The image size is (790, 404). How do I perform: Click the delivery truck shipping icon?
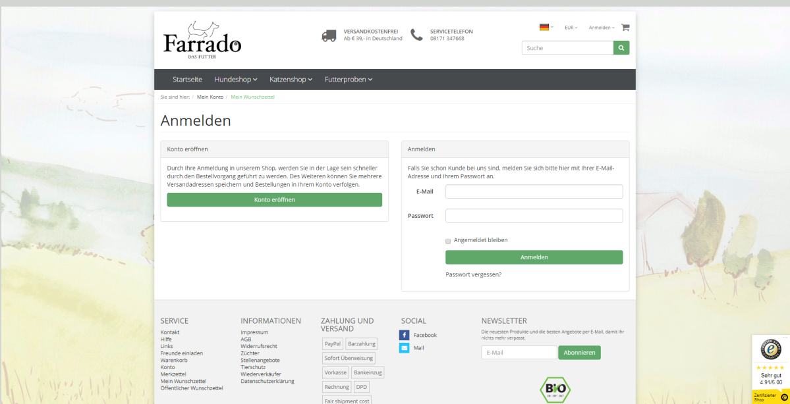(x=329, y=36)
